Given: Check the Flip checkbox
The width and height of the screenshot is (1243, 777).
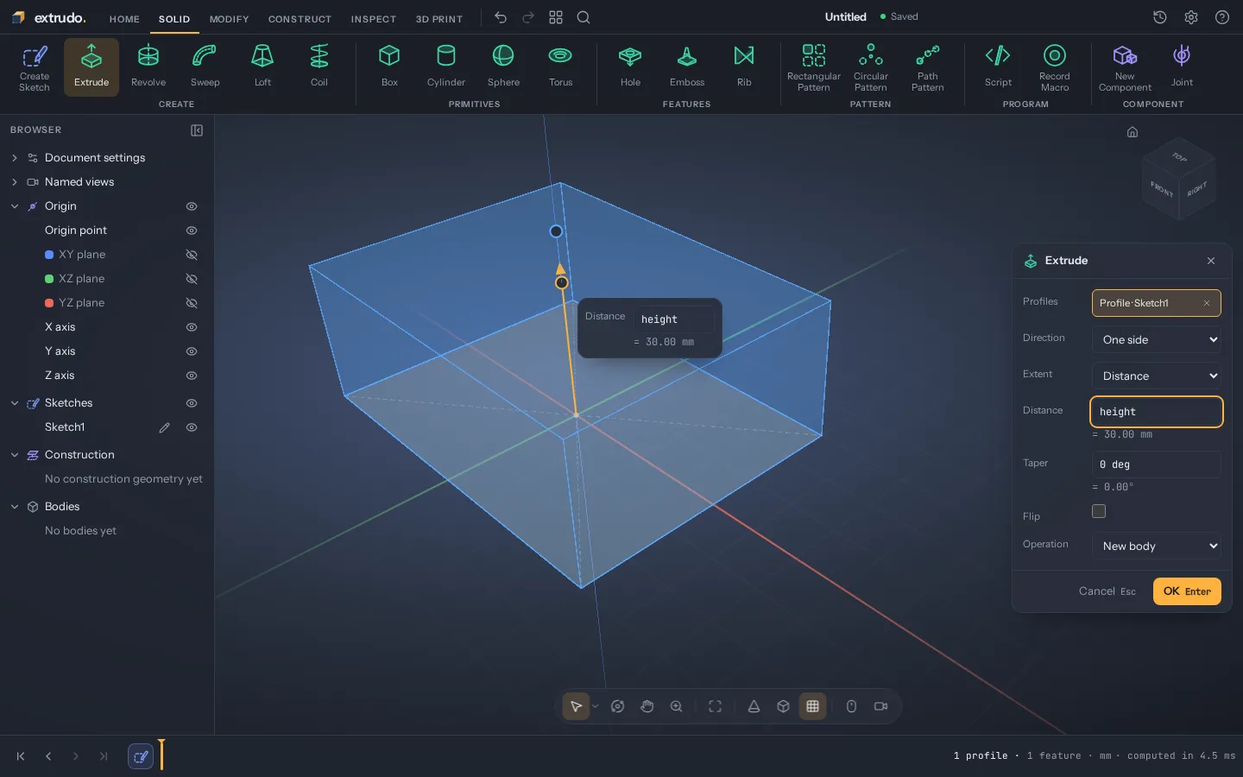Looking at the screenshot, I should (1099, 511).
